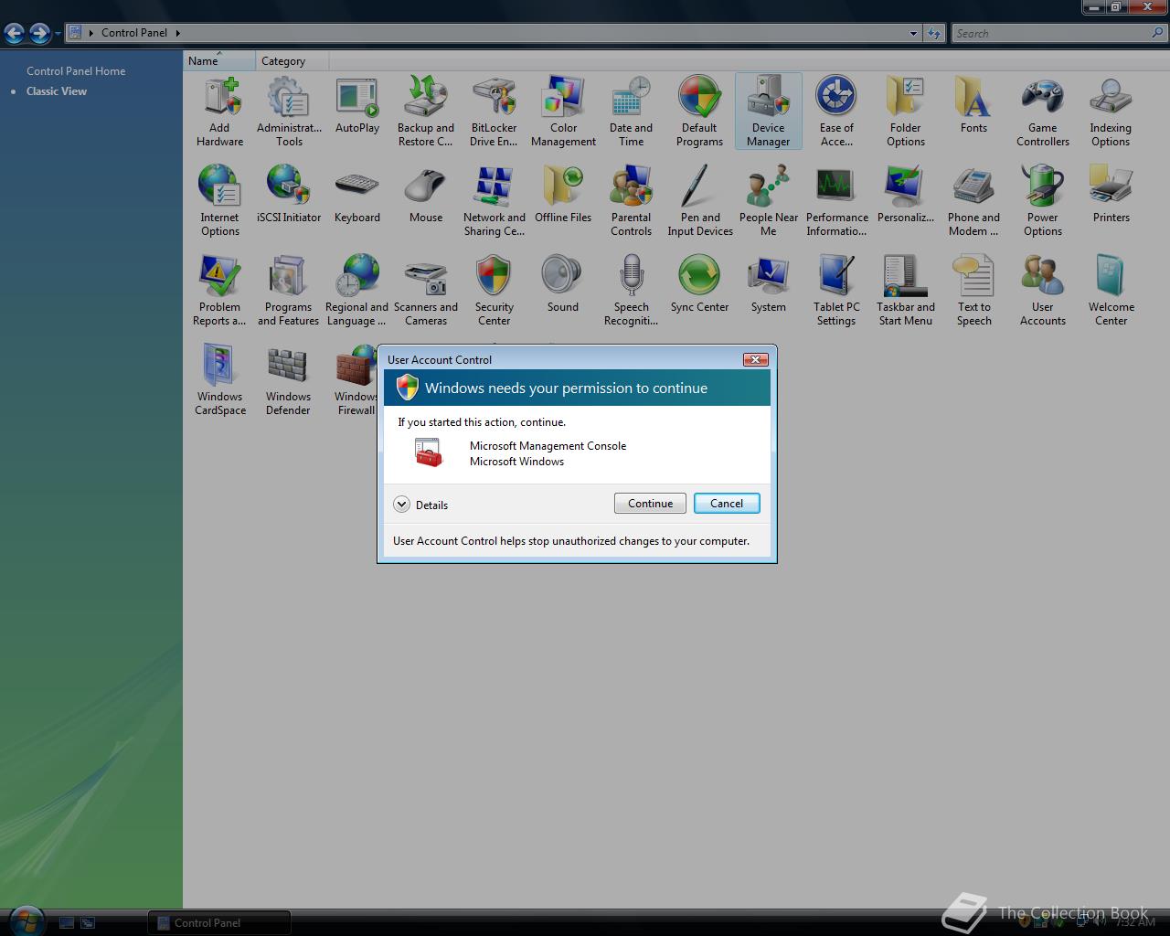Open Text to Speech

pos(974,291)
